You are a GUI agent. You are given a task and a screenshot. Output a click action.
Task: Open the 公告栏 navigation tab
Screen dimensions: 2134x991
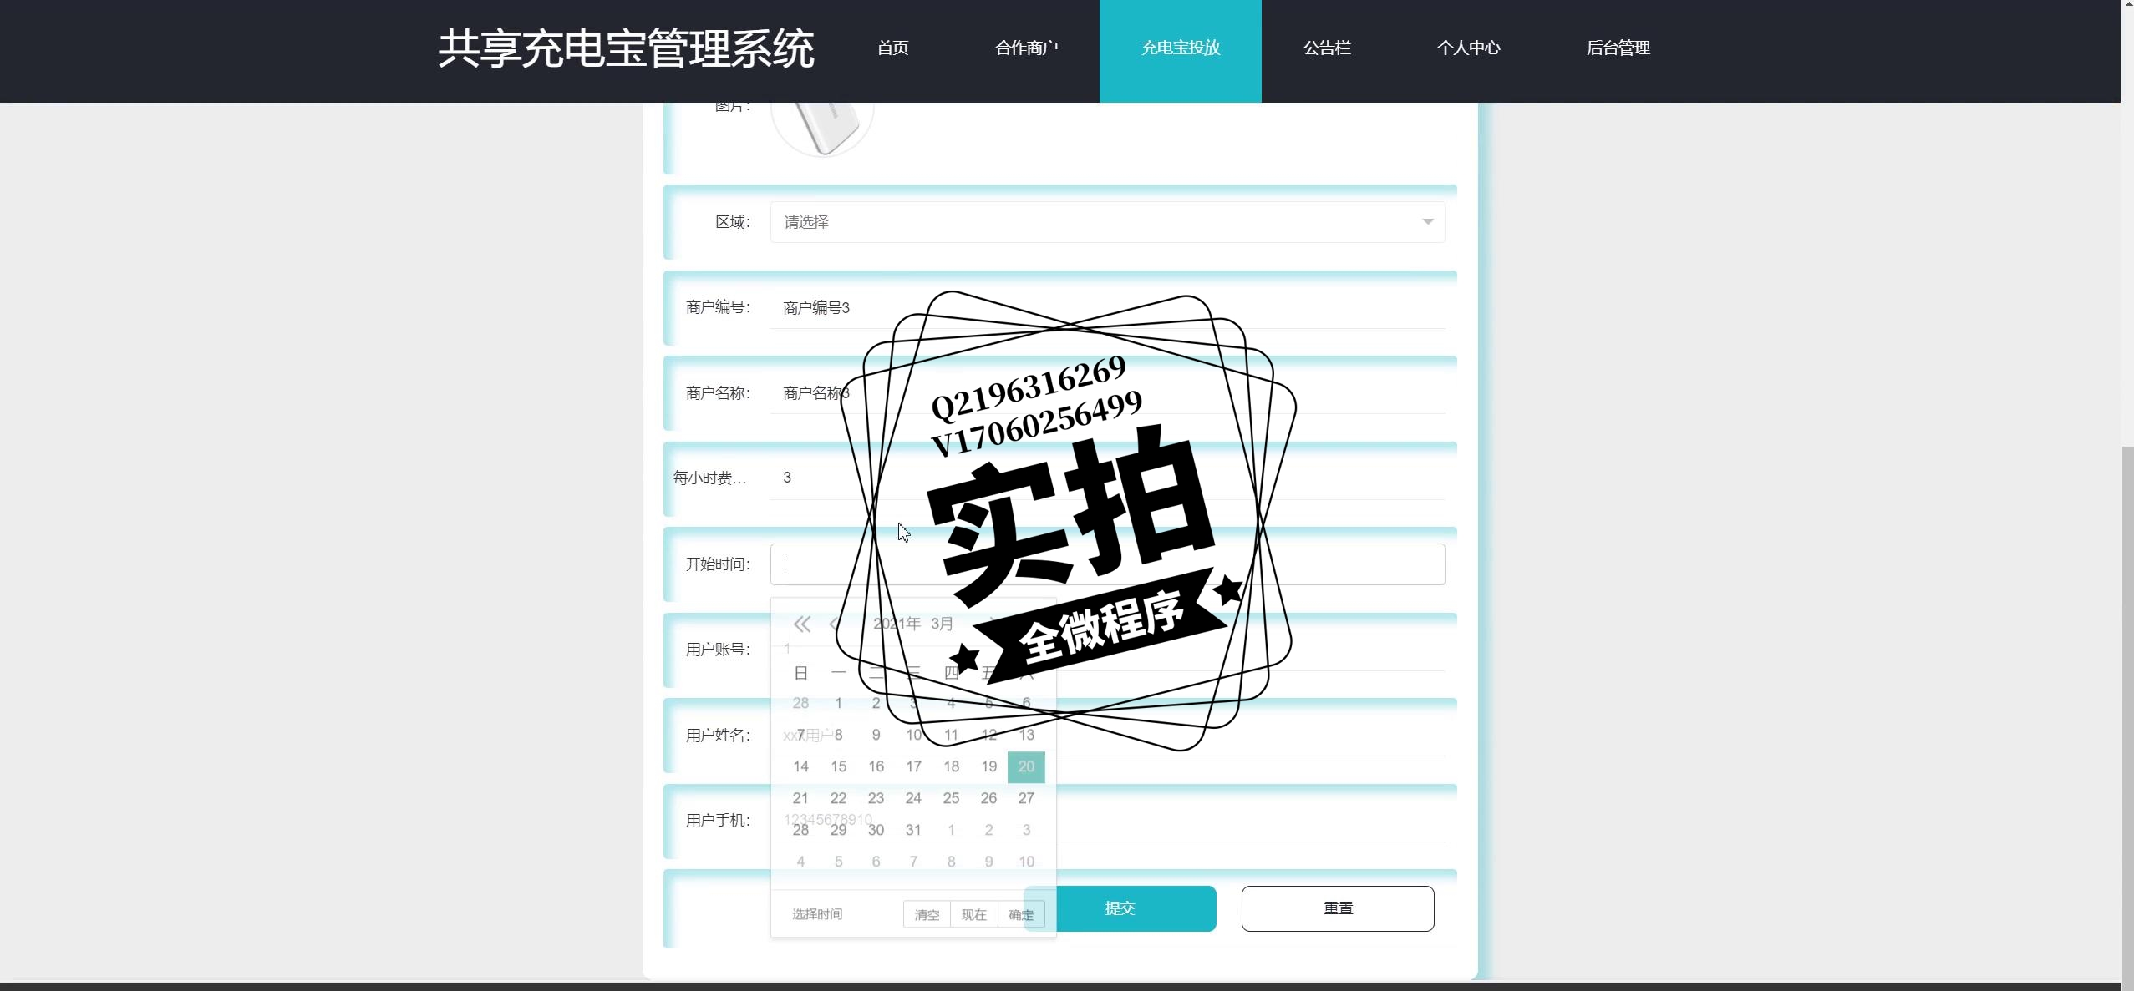[x=1327, y=48]
